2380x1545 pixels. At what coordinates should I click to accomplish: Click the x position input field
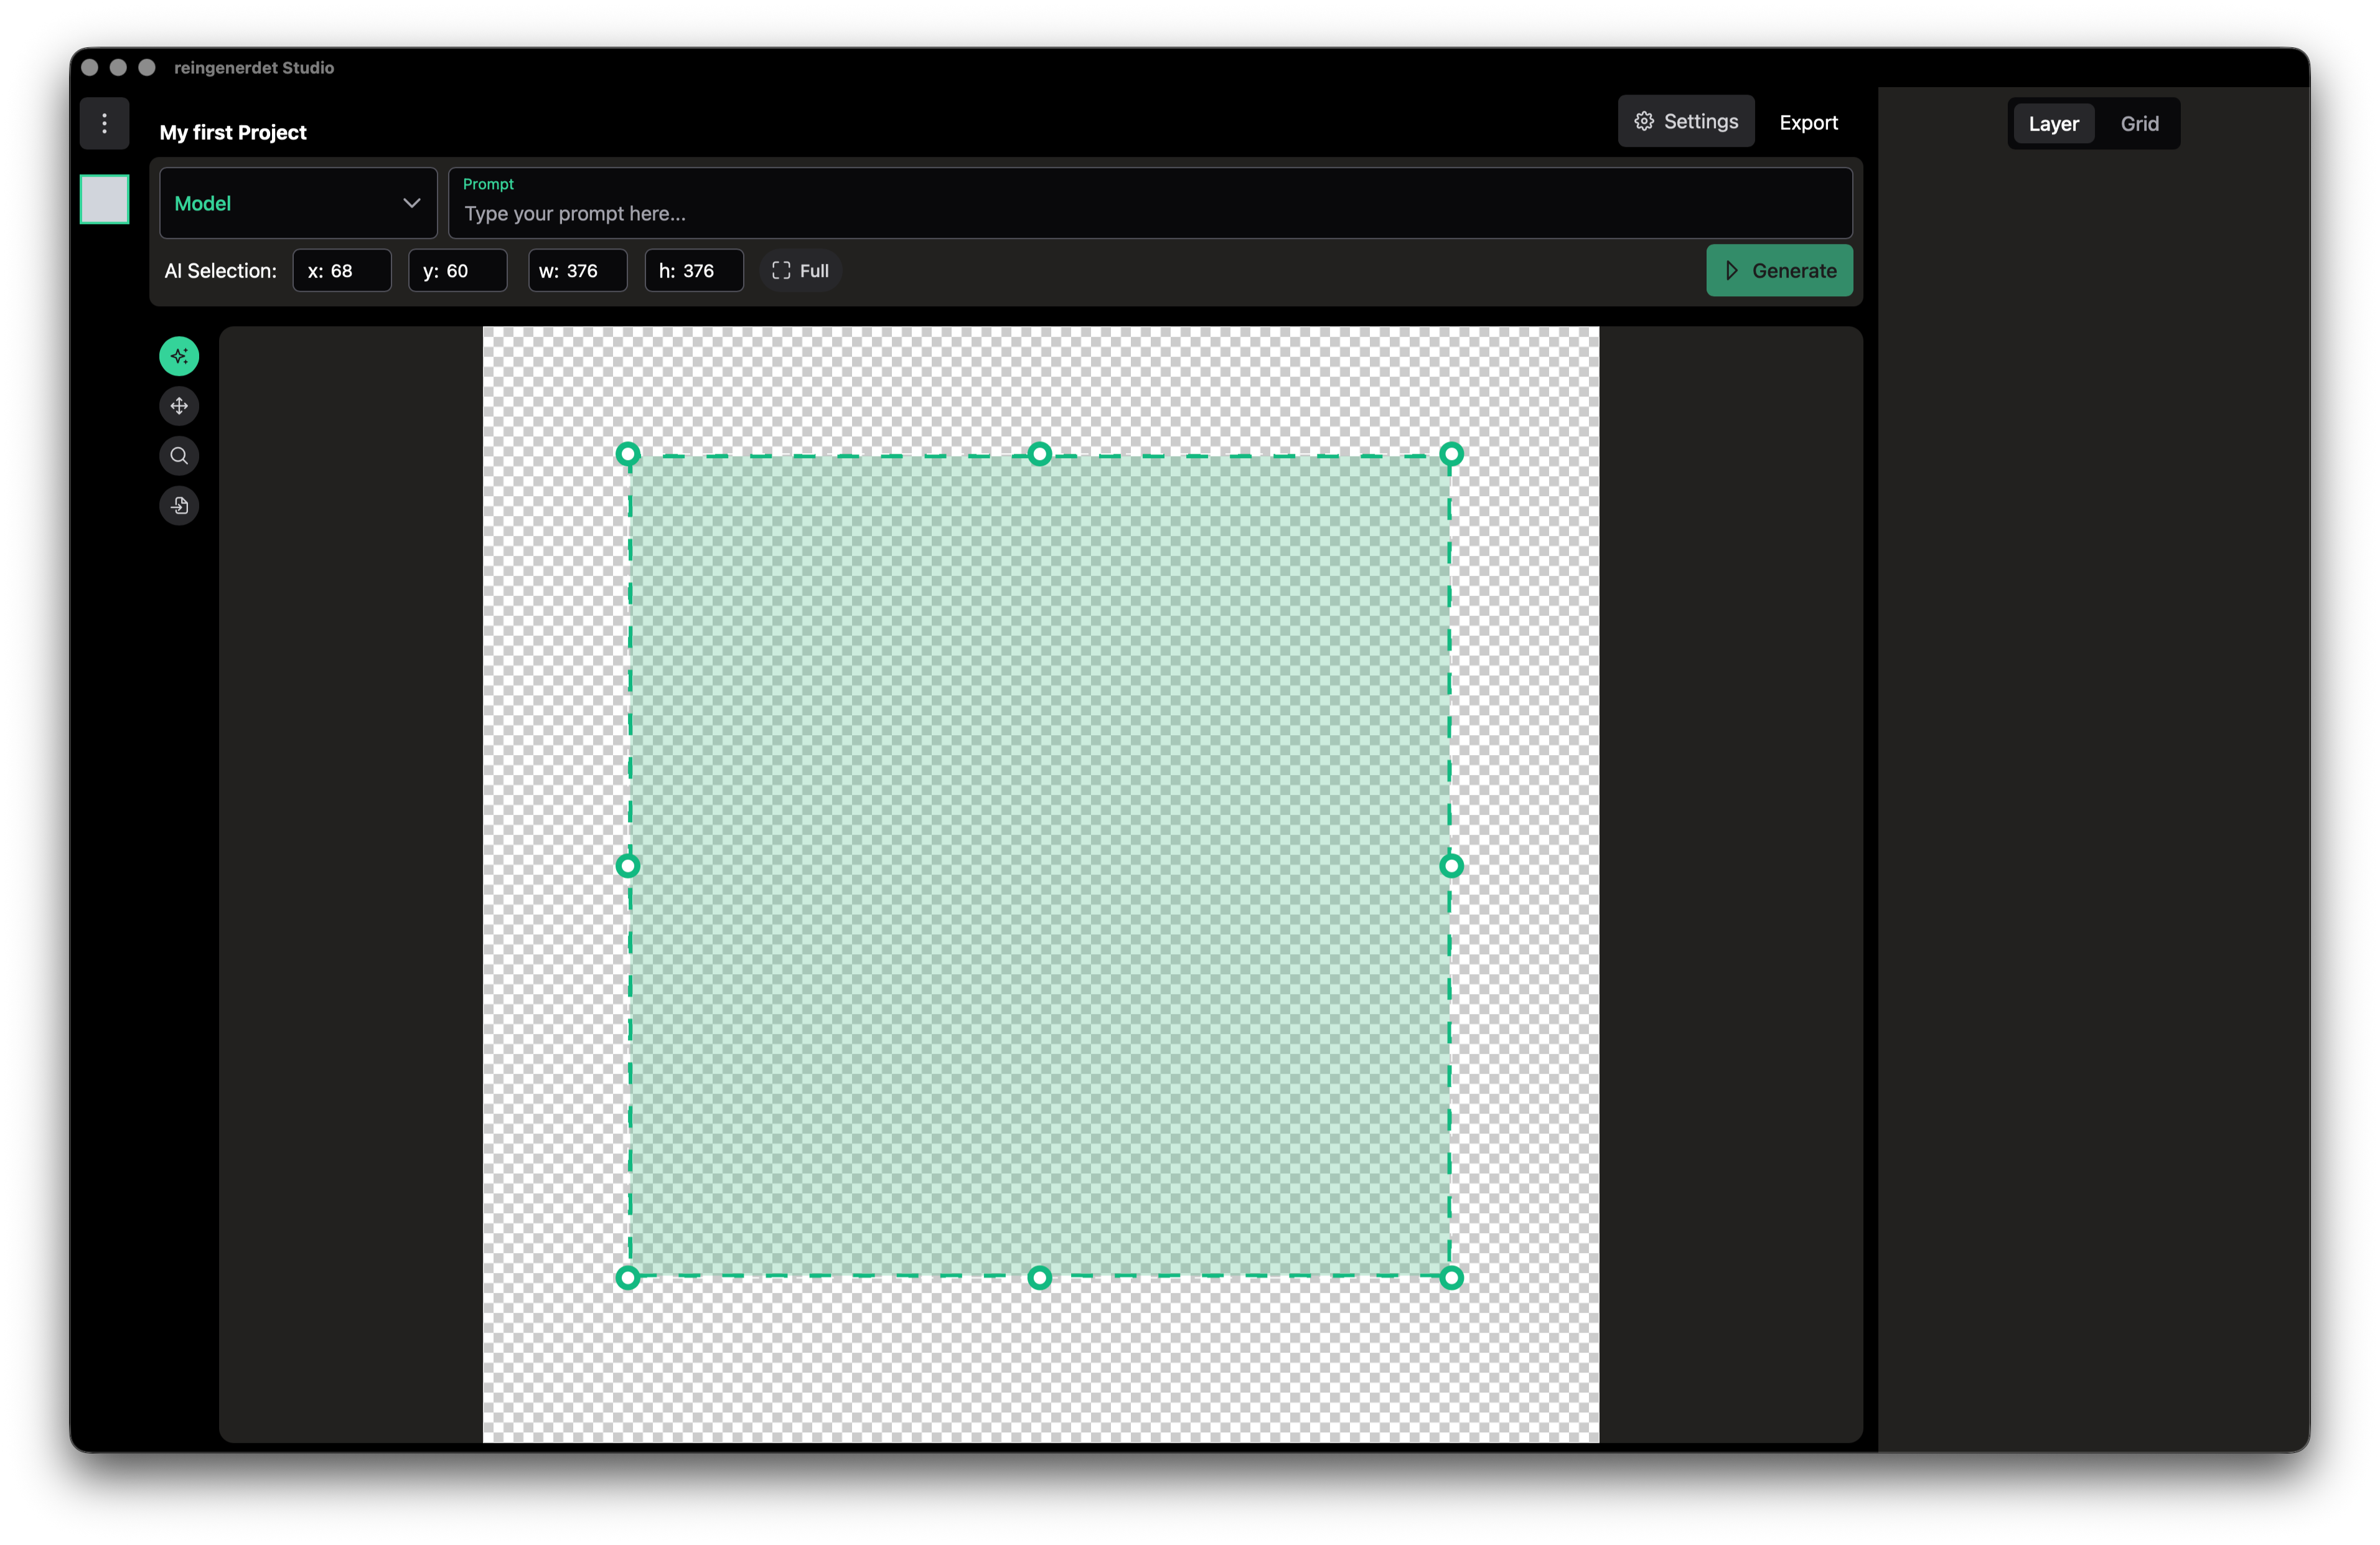click(x=341, y=270)
